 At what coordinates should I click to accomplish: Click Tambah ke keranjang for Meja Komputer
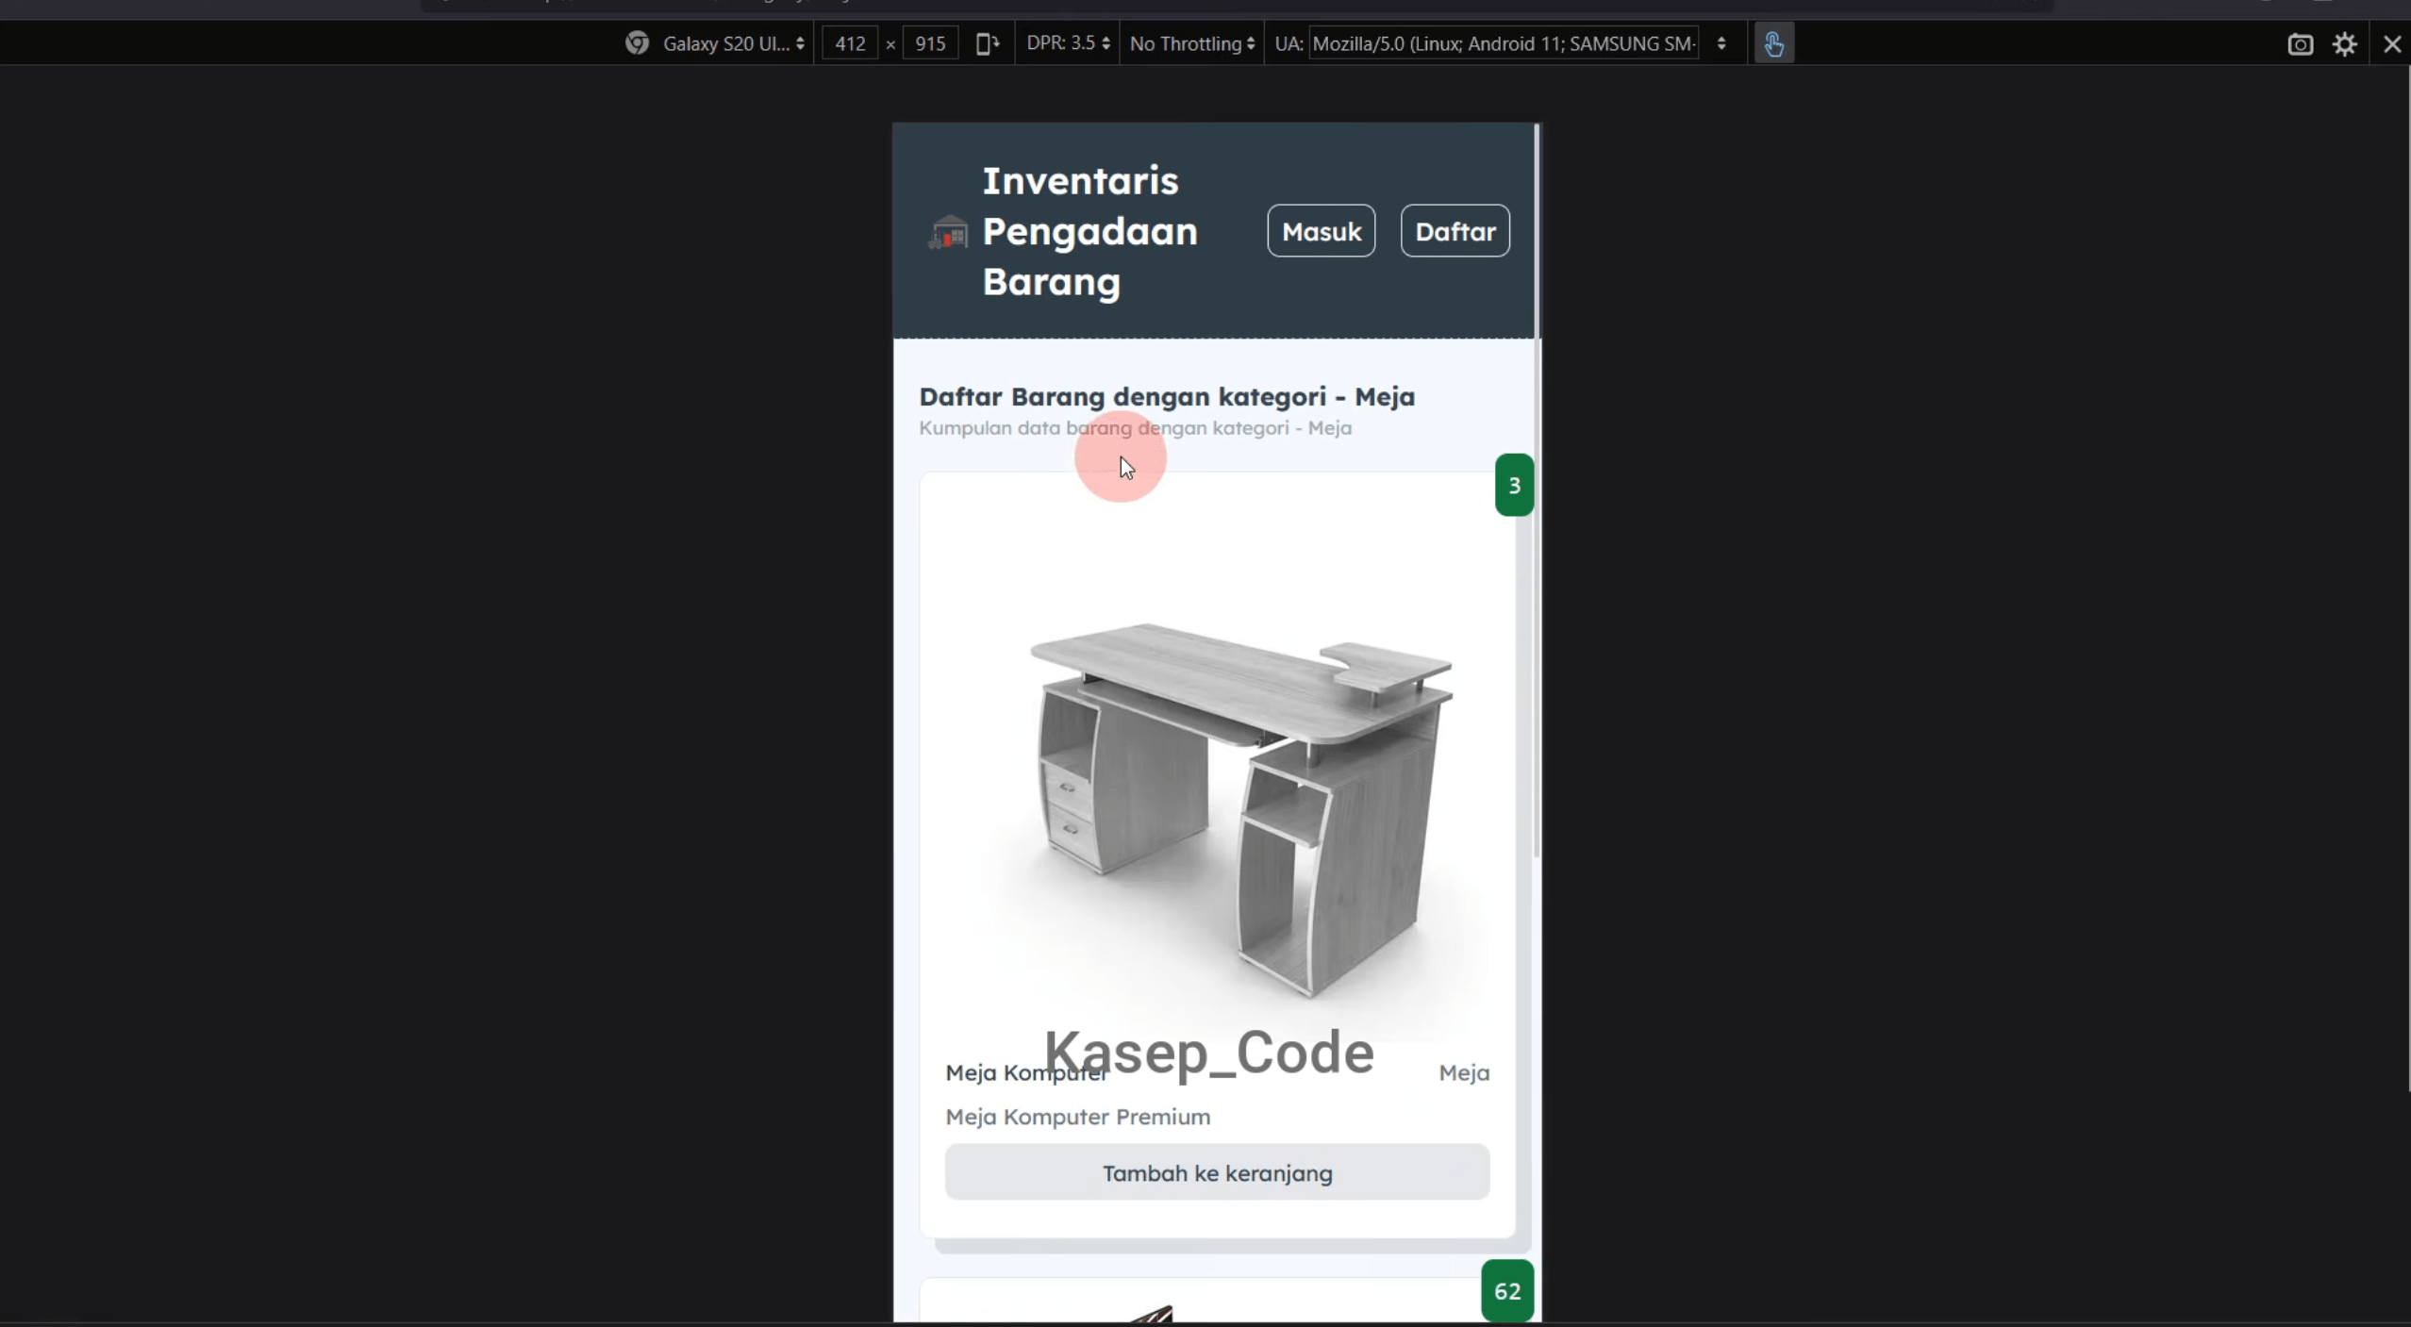(x=1217, y=1172)
